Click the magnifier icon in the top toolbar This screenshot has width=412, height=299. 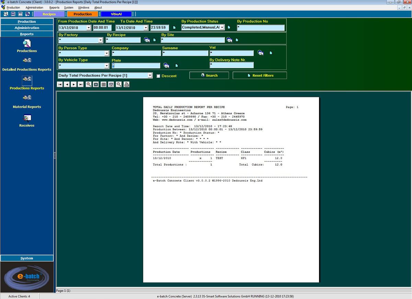(6, 14)
